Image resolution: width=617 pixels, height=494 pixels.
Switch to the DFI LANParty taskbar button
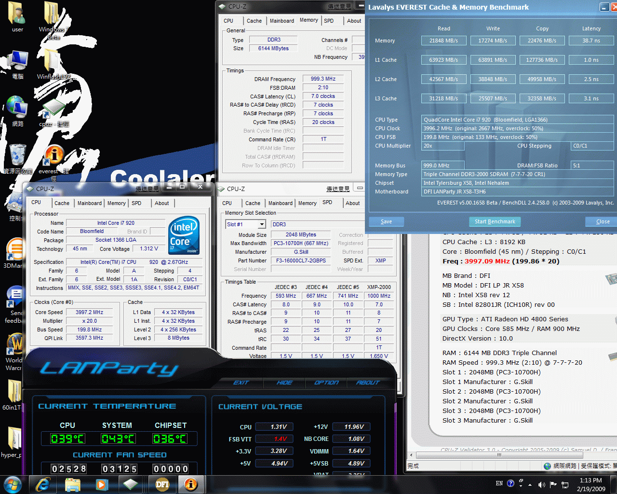pos(162,484)
